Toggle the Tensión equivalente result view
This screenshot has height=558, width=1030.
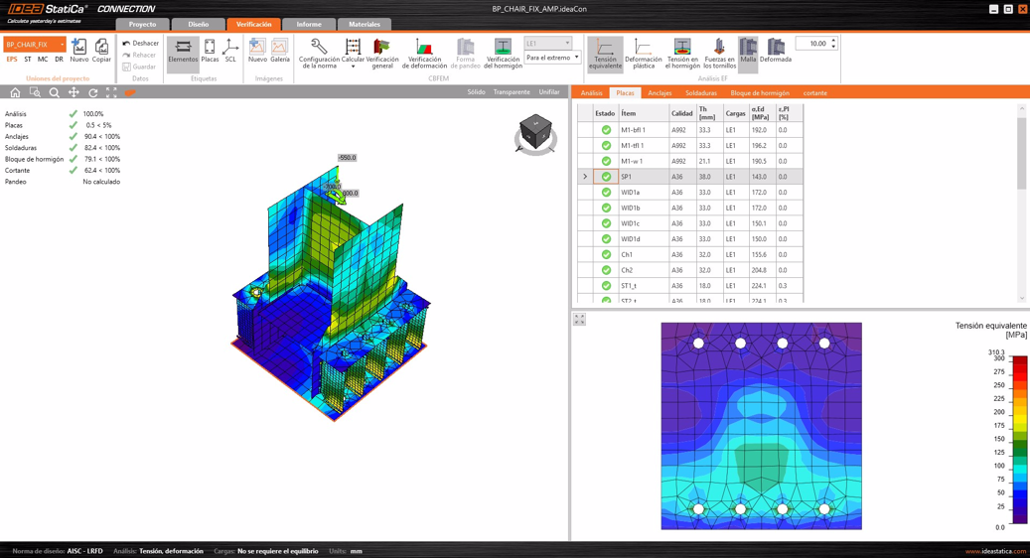tap(605, 53)
